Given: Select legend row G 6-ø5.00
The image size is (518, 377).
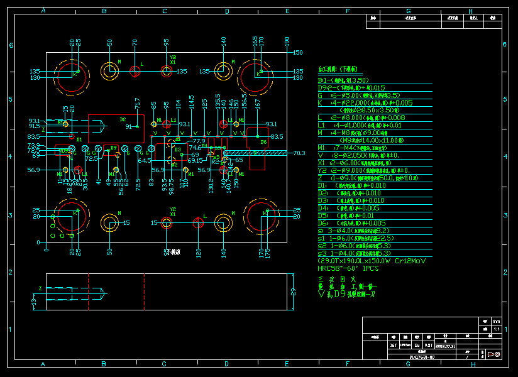Looking at the screenshot, I should point(359,96).
